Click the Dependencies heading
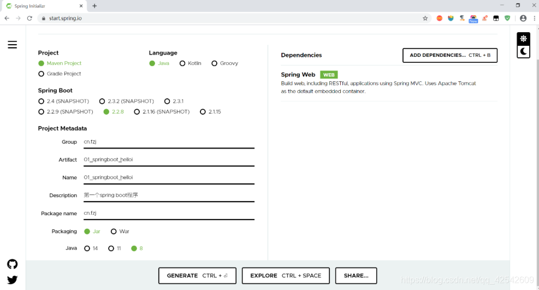 (301, 55)
